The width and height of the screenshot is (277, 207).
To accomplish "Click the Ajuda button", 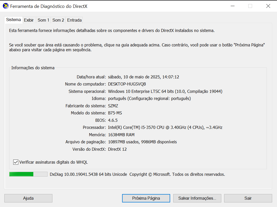I will [x=28, y=198].
